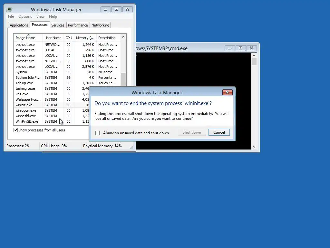This screenshot has width=330, height=248.
Task: Minimize the cmd.exe window
Action: 229,48
